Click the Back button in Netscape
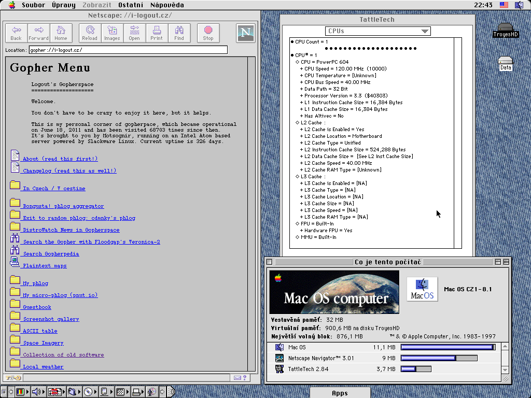 pos(16,33)
